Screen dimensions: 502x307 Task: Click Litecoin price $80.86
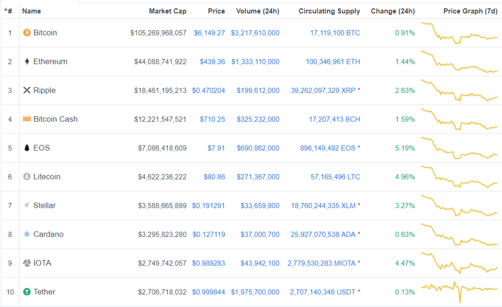point(214,177)
